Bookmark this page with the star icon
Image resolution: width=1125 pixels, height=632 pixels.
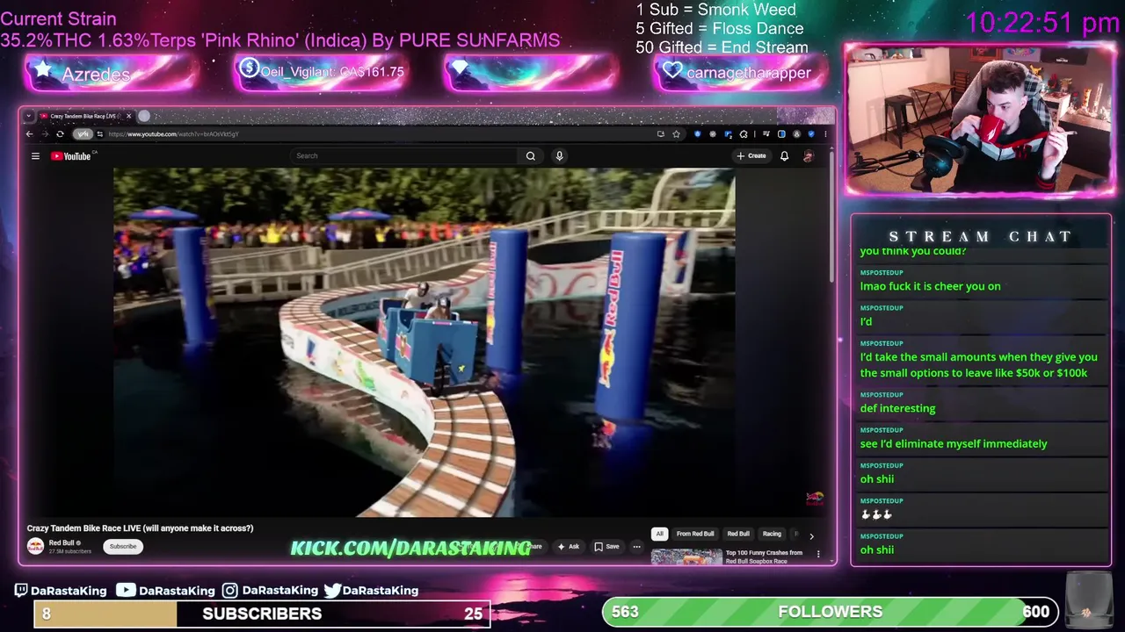[x=676, y=134]
